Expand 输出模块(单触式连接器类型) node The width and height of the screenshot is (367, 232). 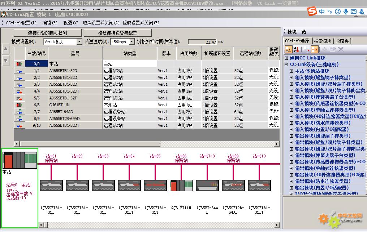coord(291,168)
